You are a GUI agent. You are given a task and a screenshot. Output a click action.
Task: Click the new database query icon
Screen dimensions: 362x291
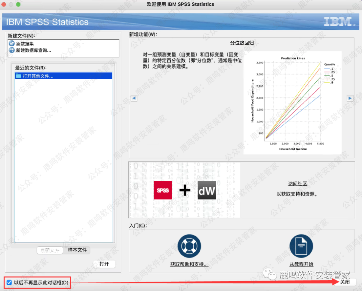(x=12, y=50)
